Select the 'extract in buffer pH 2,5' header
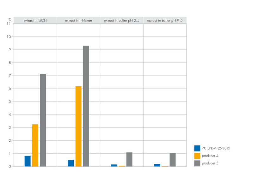The image size is (253, 179). 122,20
